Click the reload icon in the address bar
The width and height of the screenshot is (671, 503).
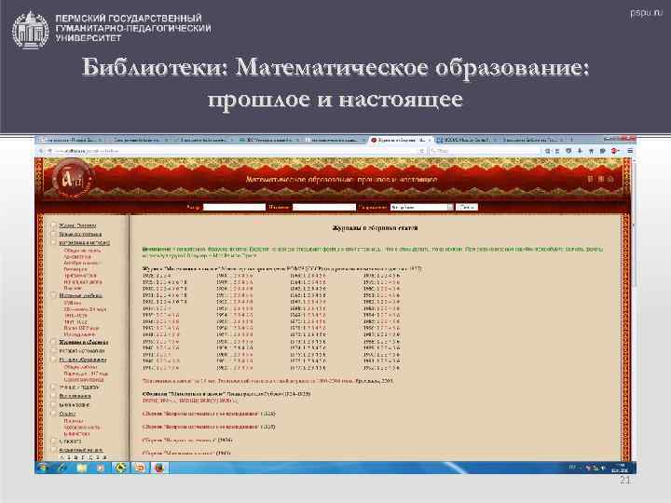(x=421, y=151)
